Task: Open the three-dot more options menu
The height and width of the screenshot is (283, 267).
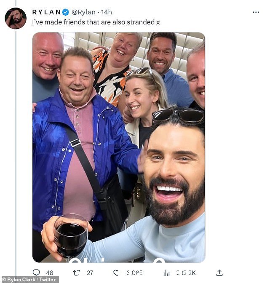Action: click(256, 12)
